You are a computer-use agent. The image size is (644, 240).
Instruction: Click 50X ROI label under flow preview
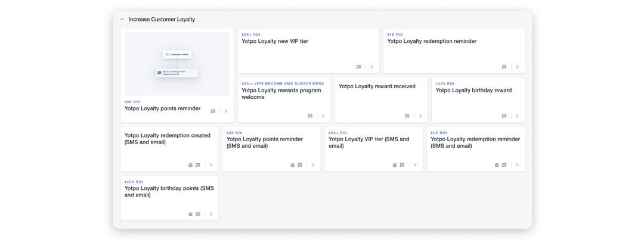tap(132, 102)
